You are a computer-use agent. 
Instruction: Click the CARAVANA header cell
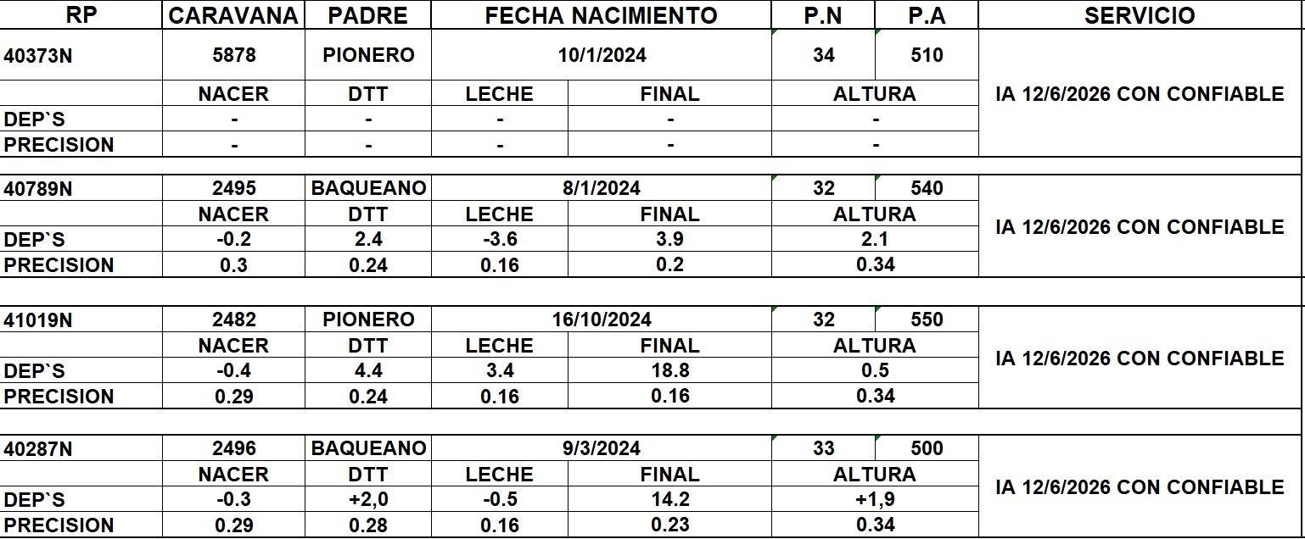233,15
